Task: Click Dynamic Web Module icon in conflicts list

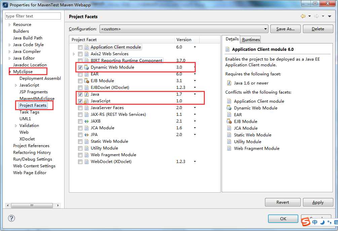Action: [229, 108]
